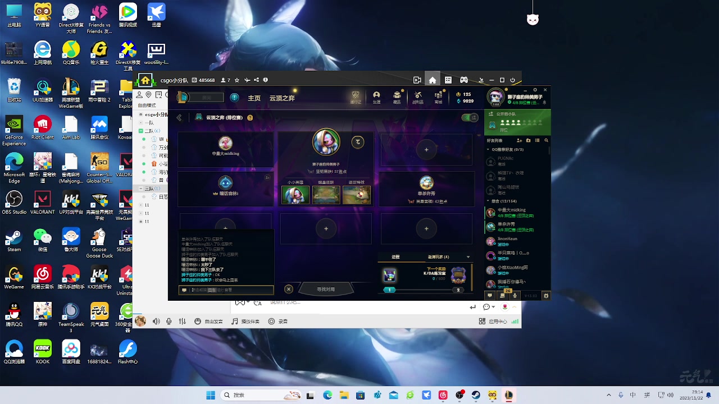
Task: Toggle YY speaker volume icon
Action: 156,322
